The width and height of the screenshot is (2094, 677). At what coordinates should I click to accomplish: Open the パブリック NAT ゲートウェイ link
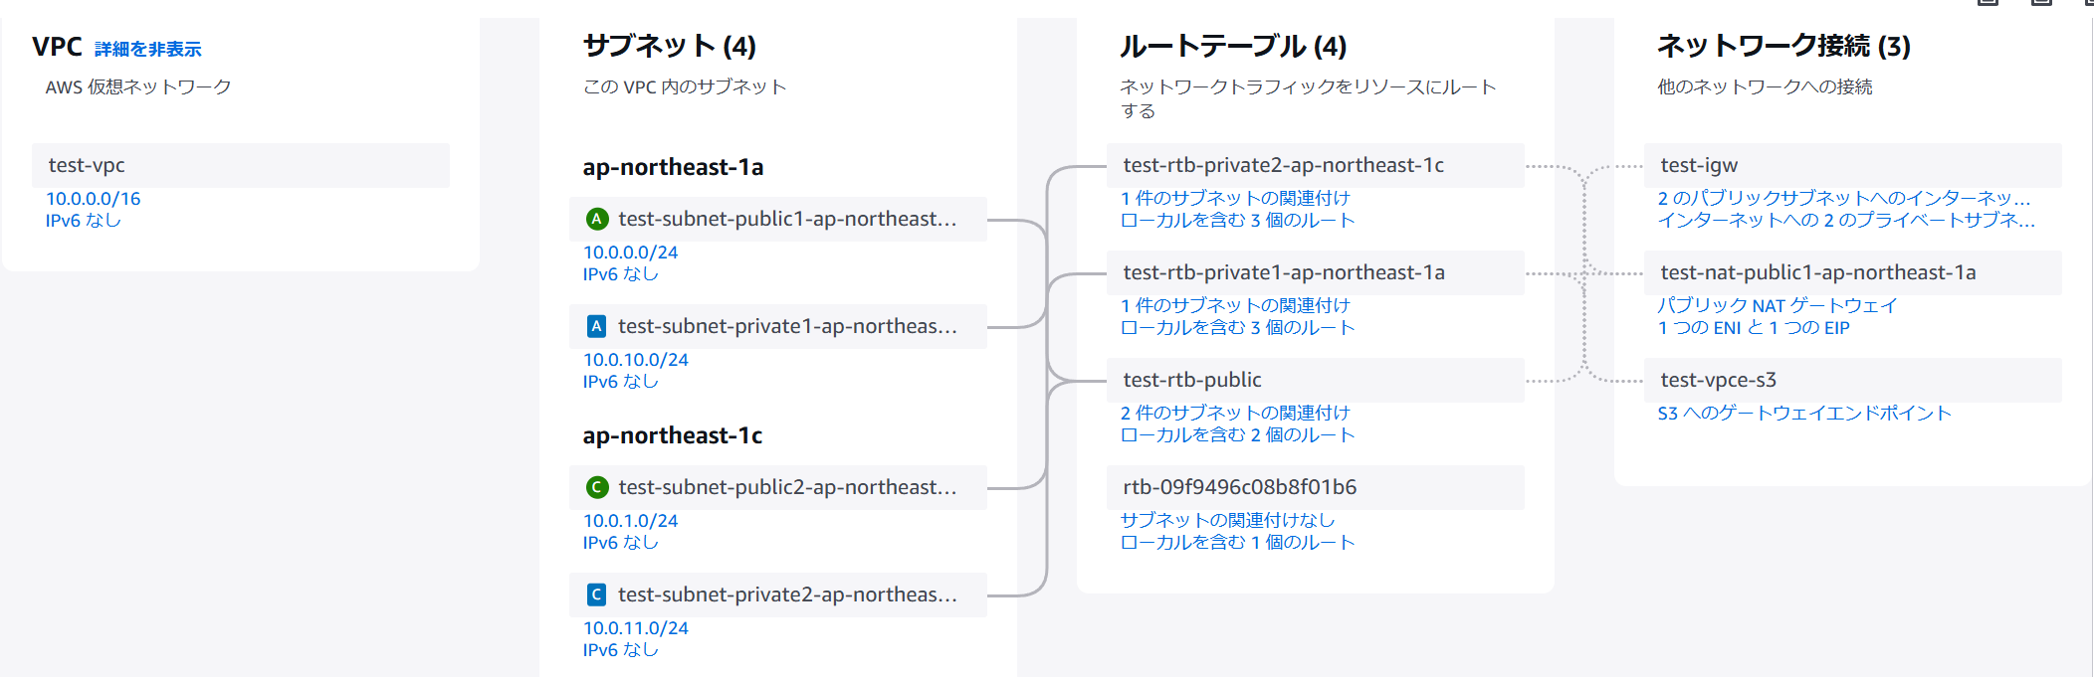click(1778, 305)
